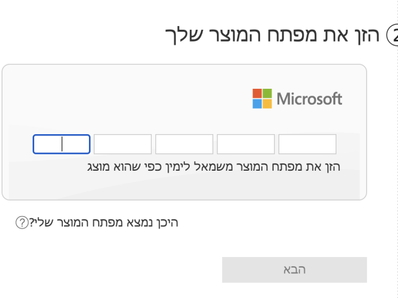Click the Microsoft four-square logo
The image size is (398, 298).
coord(262,99)
